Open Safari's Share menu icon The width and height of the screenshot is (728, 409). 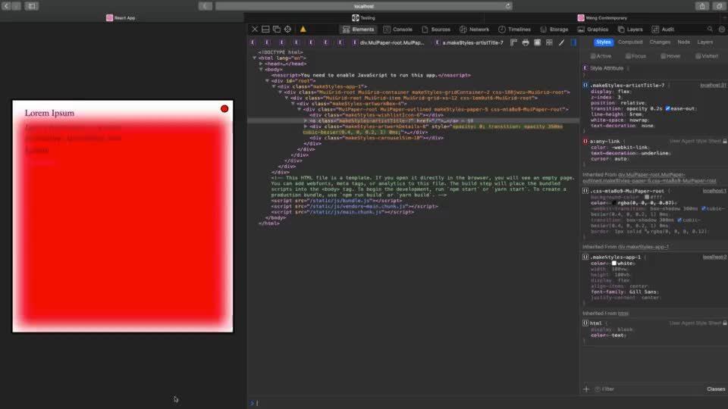[702, 6]
